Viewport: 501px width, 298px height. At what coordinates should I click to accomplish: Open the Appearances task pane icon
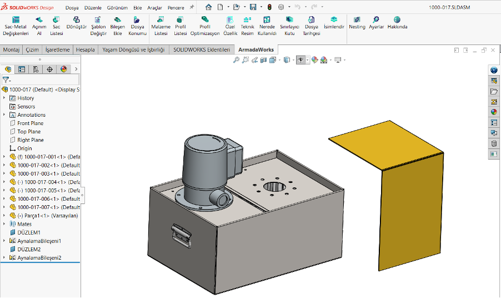click(x=493, y=112)
